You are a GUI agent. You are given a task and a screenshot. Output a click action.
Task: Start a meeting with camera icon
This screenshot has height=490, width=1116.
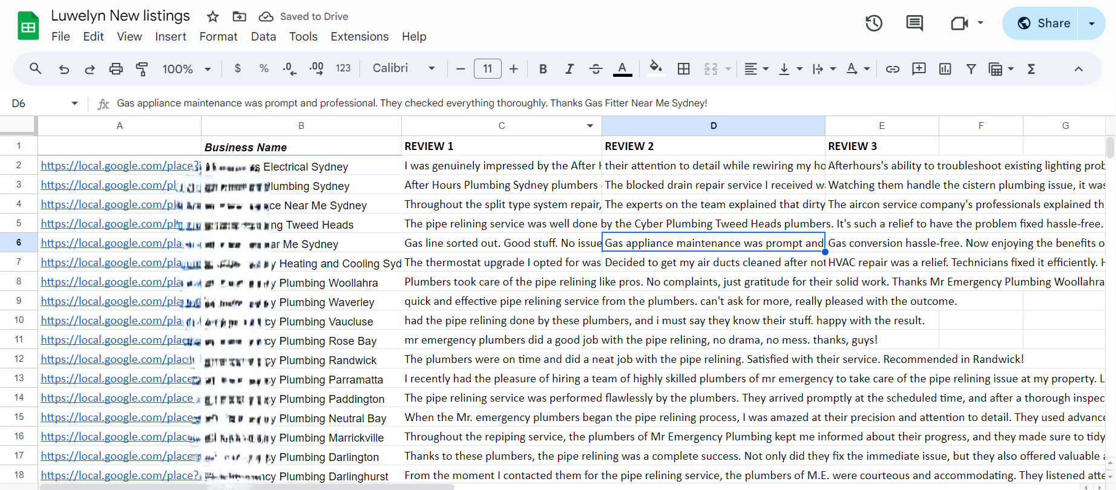pos(959,24)
